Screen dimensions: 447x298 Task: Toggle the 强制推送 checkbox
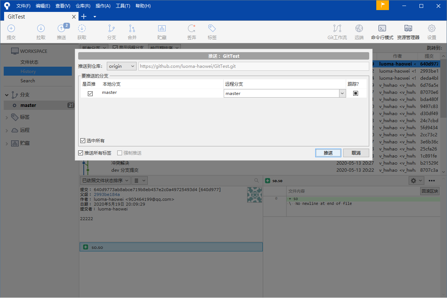point(120,153)
